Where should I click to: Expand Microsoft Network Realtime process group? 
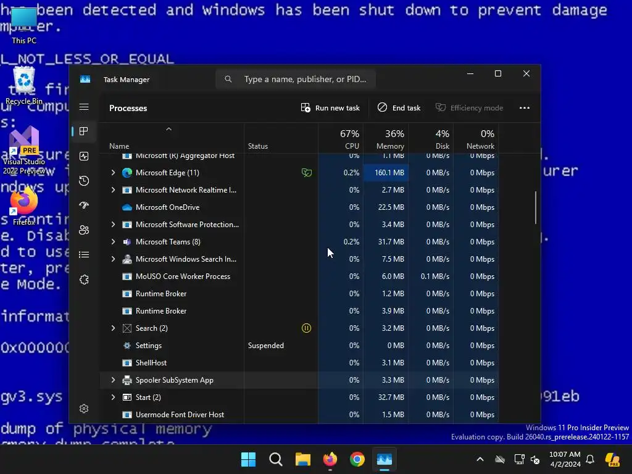(x=114, y=190)
